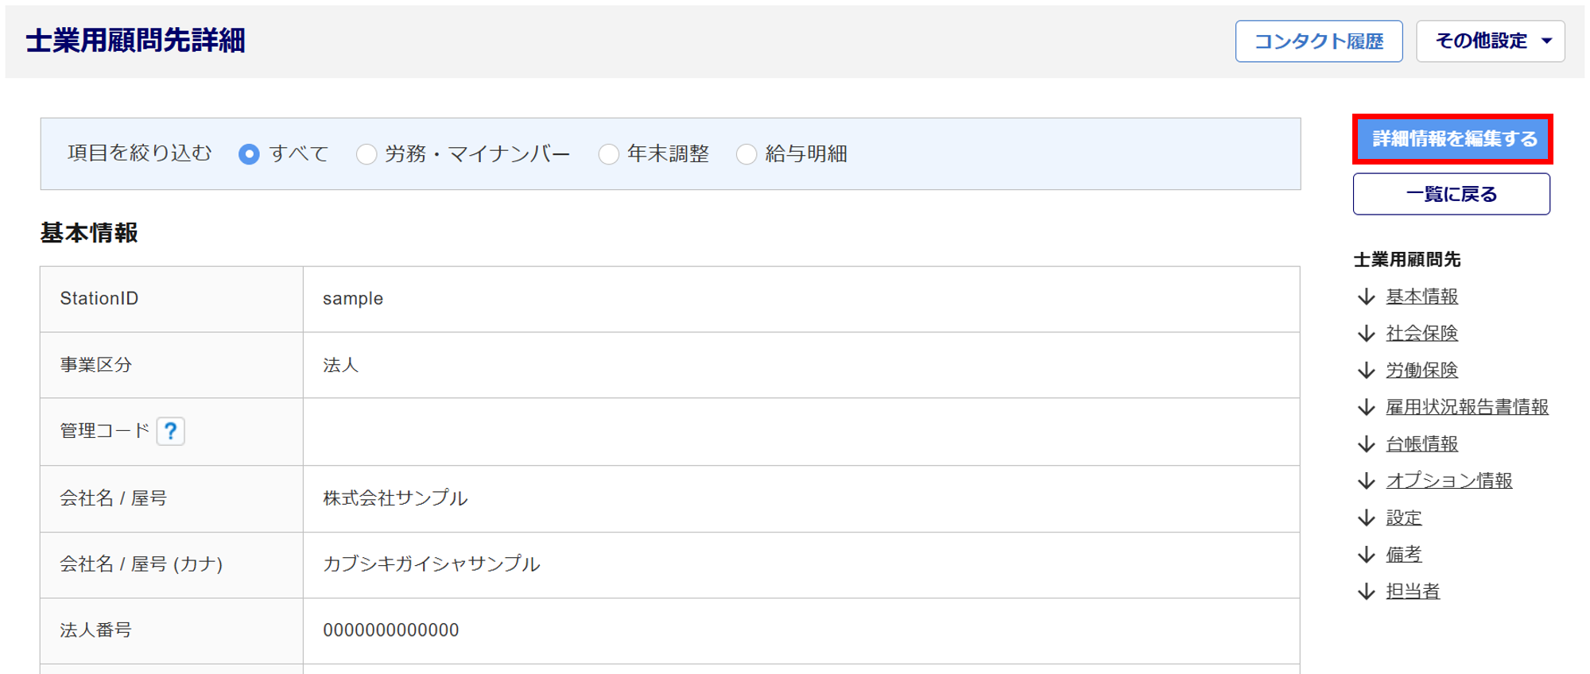Click the down arrow next to 設定
Screen dimensions: 1590x674
click(x=1367, y=518)
